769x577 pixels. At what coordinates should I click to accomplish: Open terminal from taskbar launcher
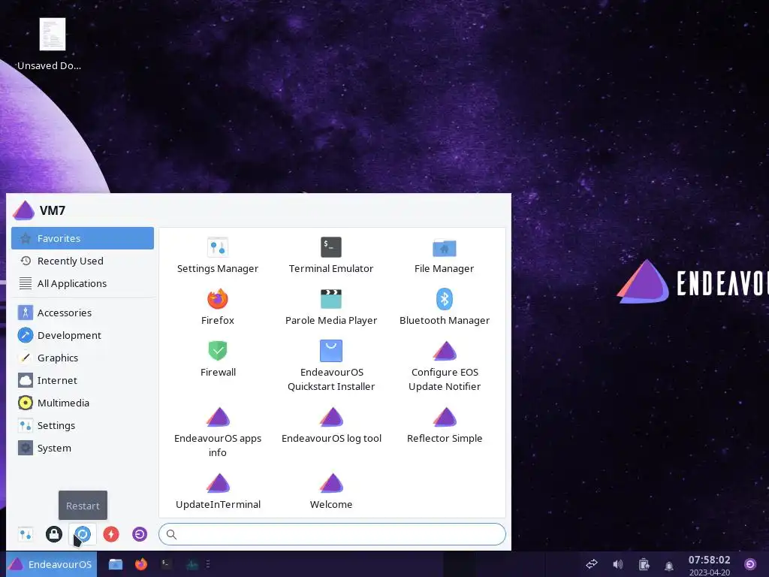click(x=166, y=564)
